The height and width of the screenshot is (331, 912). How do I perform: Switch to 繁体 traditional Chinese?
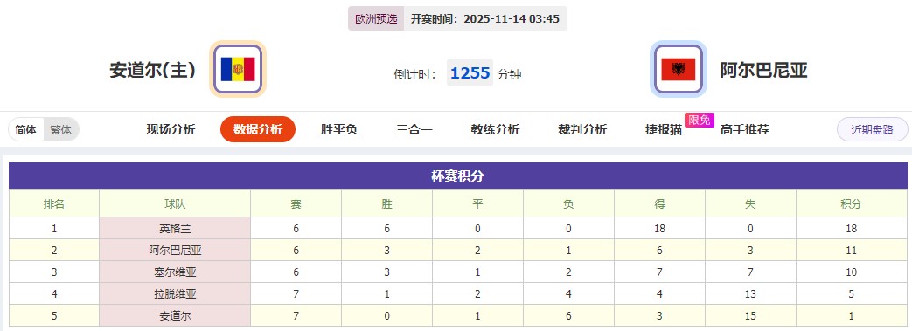pyautogui.click(x=60, y=130)
